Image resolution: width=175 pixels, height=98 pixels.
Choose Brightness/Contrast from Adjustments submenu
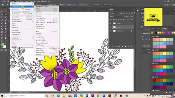click(47, 7)
